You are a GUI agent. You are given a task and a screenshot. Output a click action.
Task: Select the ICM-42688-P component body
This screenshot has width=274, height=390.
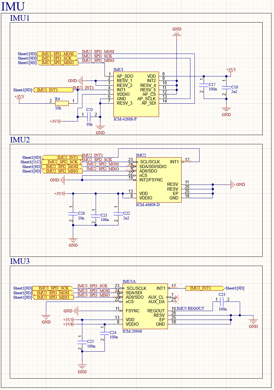pyautogui.click(x=136, y=94)
